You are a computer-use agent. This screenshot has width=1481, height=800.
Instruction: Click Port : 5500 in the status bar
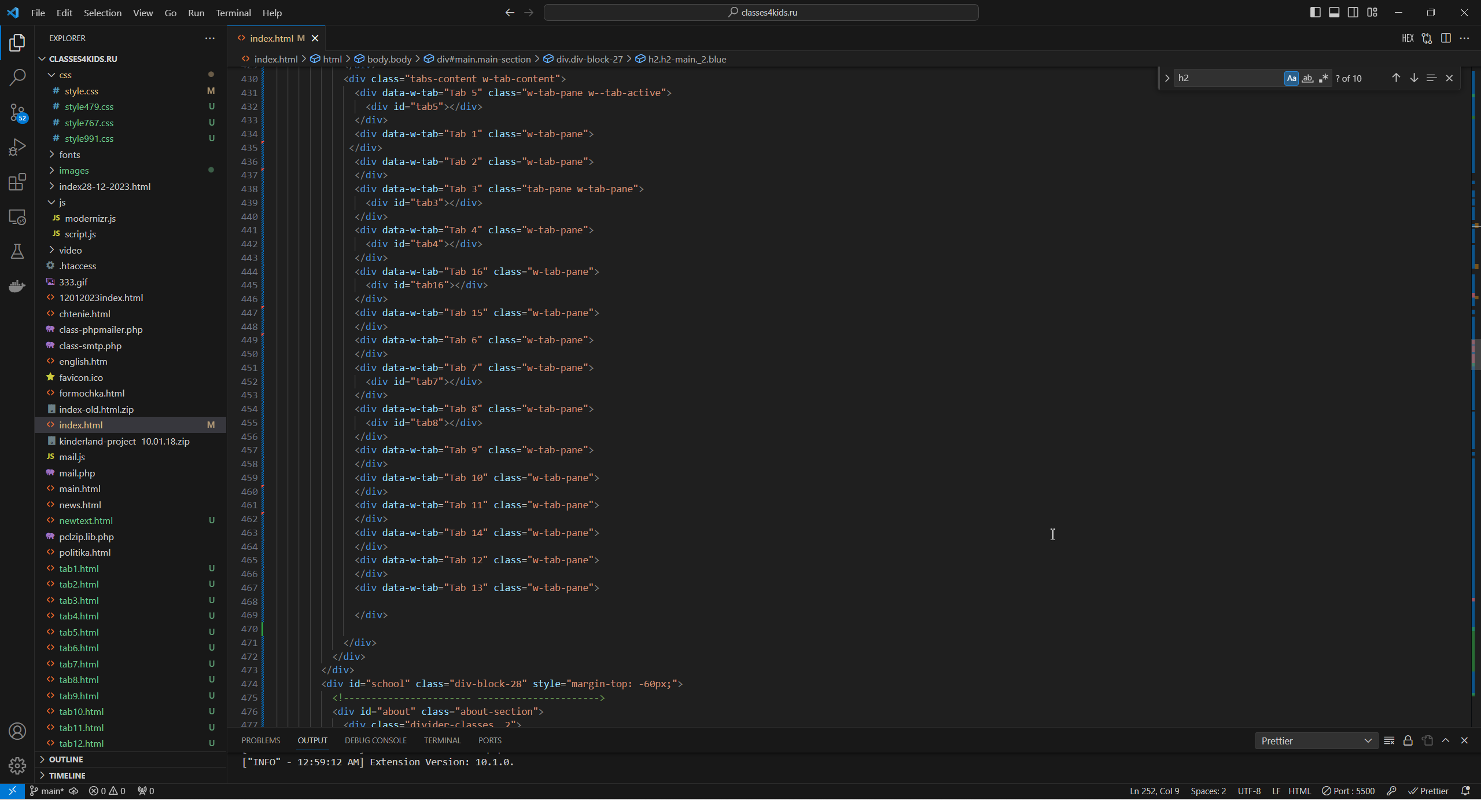[x=1348, y=791]
